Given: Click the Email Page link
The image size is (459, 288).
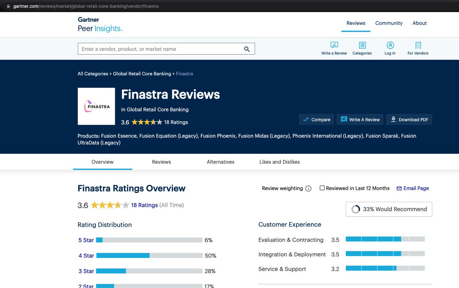Looking at the screenshot, I should pyautogui.click(x=413, y=188).
